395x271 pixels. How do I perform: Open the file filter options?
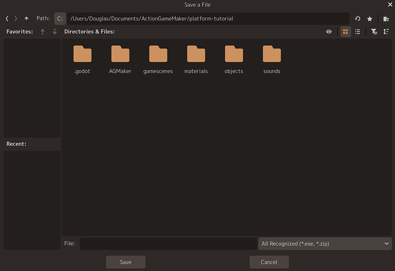tap(374, 31)
